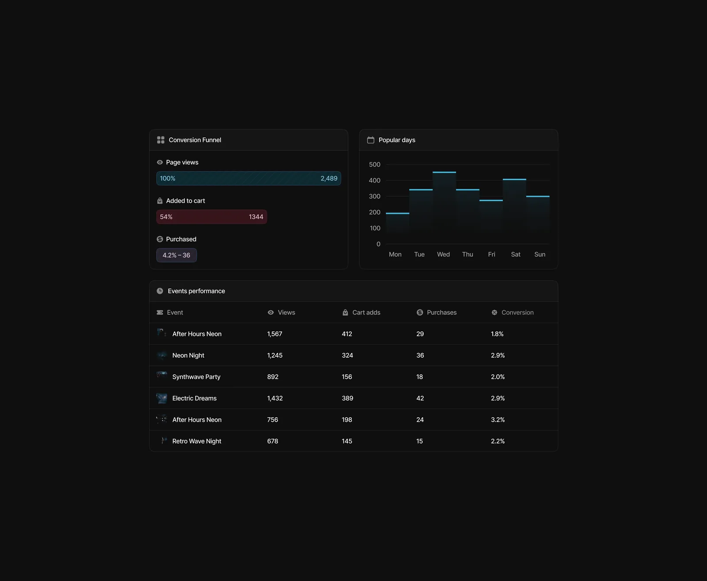Open the Neon Night event row
The image size is (707, 581).
click(x=353, y=355)
